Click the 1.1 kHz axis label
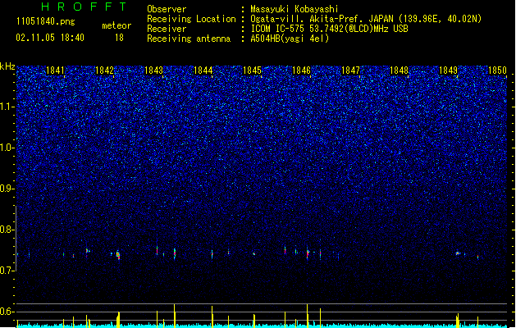 [7, 107]
